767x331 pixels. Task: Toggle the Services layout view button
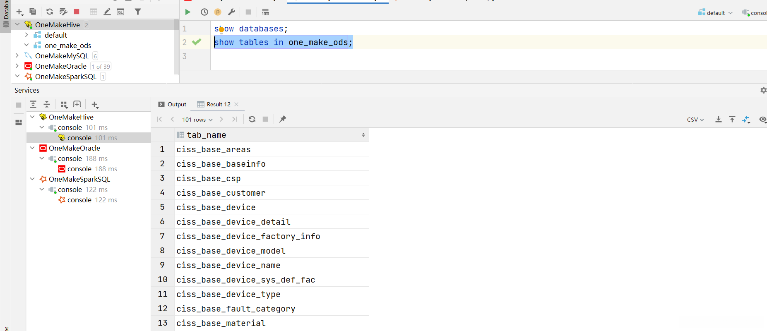(x=19, y=122)
